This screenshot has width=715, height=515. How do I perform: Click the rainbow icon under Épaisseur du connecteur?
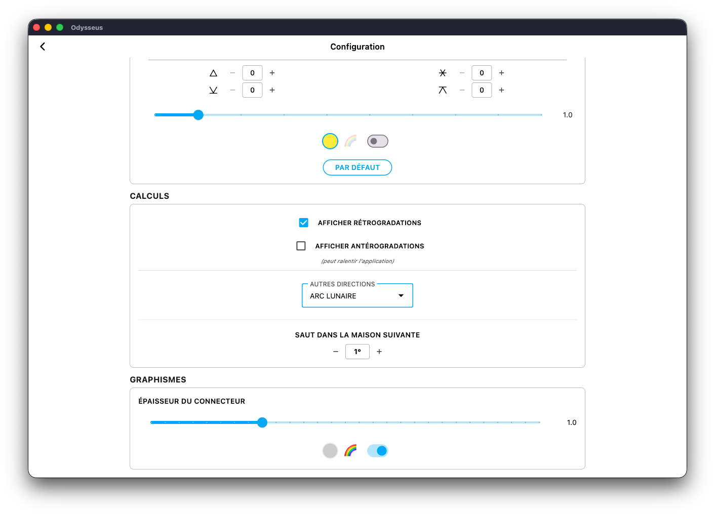coord(350,450)
